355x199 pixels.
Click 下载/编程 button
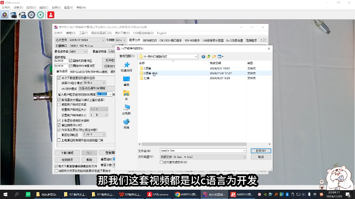tap(67, 153)
